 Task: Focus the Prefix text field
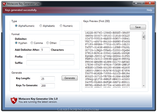click(50, 57)
